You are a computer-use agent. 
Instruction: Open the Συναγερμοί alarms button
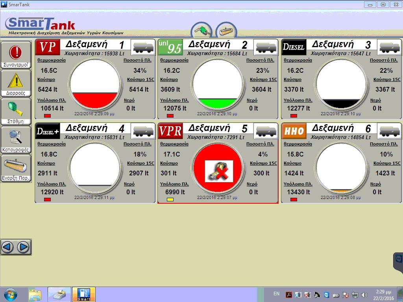pyautogui.click(x=16, y=55)
